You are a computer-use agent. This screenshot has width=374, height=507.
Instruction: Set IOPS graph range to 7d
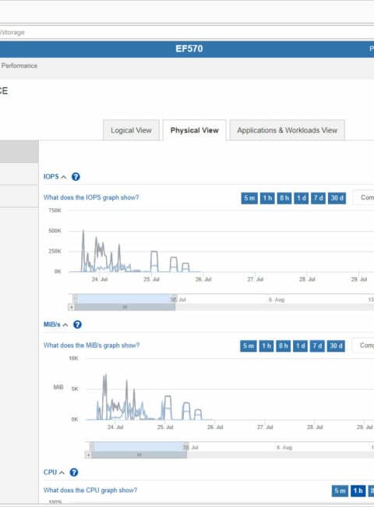click(x=319, y=198)
